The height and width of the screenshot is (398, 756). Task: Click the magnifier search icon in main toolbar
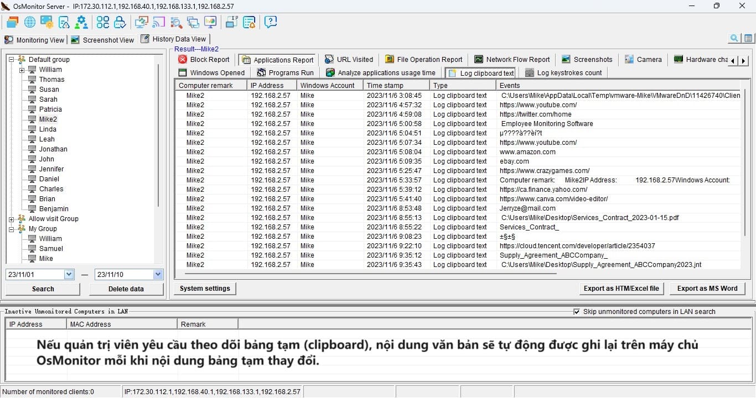click(x=176, y=22)
